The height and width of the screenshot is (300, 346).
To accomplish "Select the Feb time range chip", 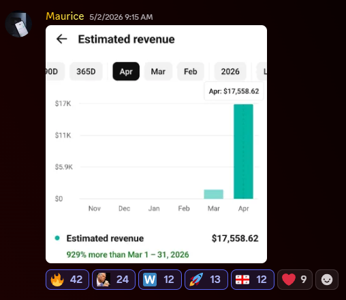I will (x=190, y=71).
